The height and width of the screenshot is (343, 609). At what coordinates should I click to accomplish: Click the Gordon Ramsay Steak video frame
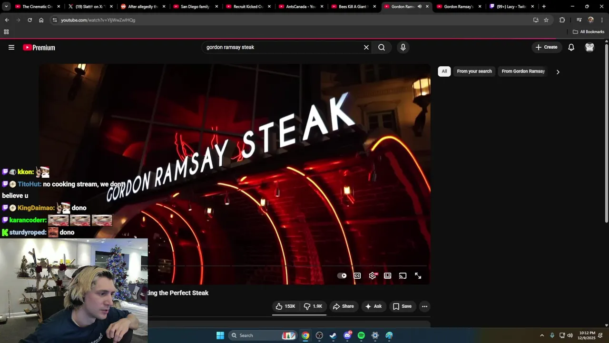pos(235,174)
